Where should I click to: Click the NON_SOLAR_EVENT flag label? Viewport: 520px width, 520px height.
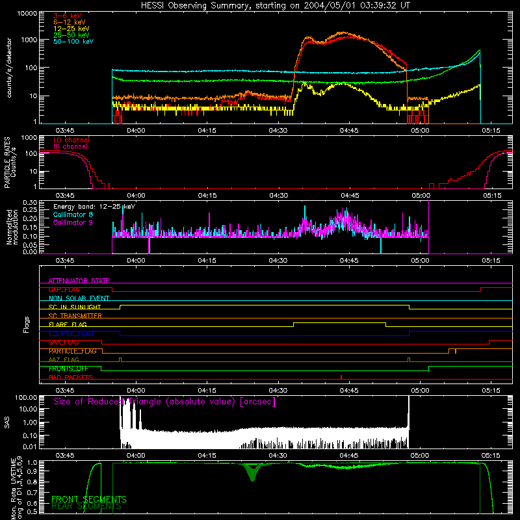pyautogui.click(x=79, y=298)
